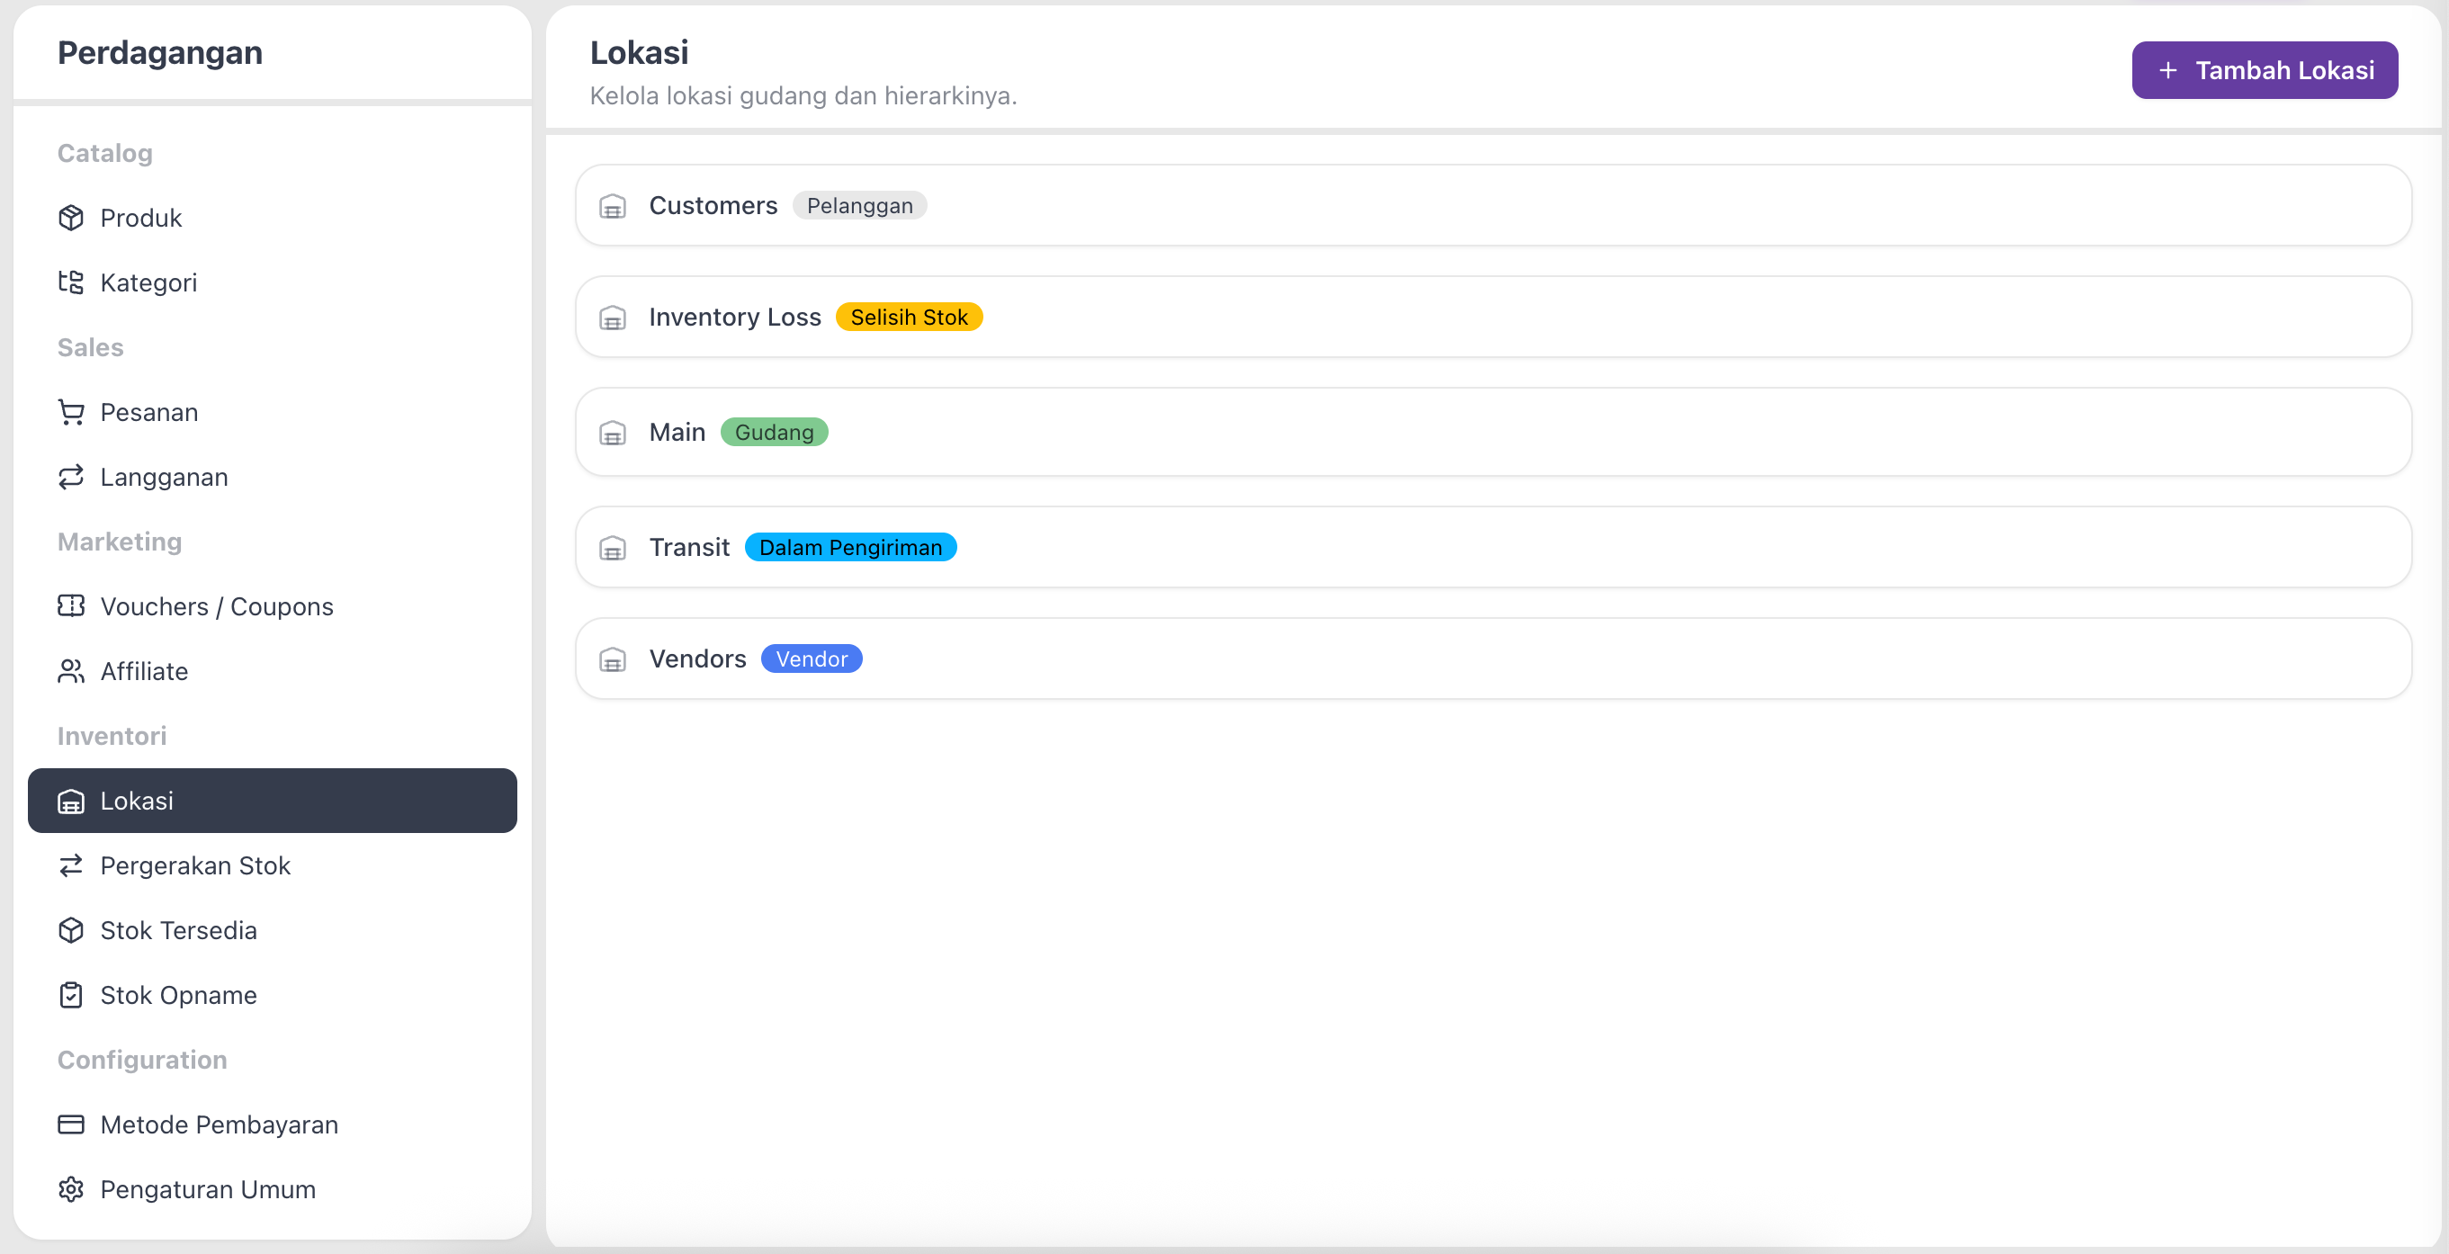Open the Main warehouse location row
This screenshot has height=1254, width=2449.
pos(1494,432)
